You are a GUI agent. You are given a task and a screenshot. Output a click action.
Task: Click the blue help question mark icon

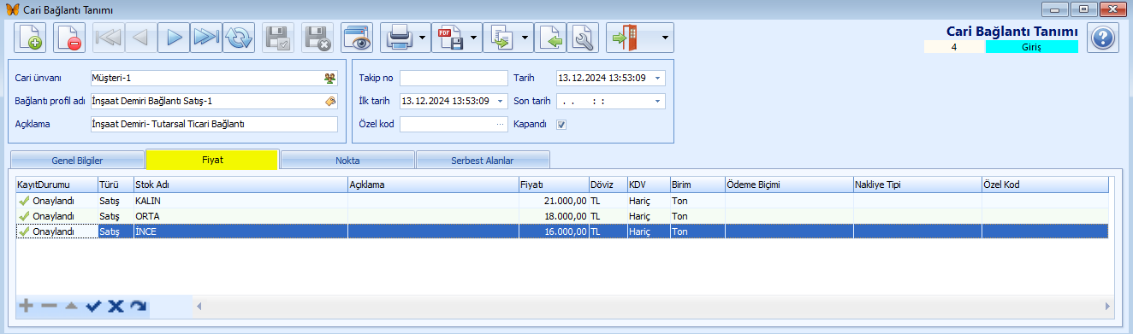1103,38
